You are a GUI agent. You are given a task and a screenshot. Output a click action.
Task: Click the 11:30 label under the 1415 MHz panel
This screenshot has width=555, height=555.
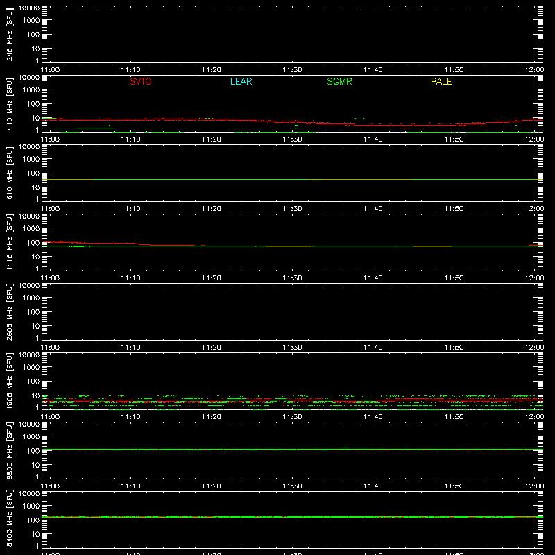[x=292, y=278]
